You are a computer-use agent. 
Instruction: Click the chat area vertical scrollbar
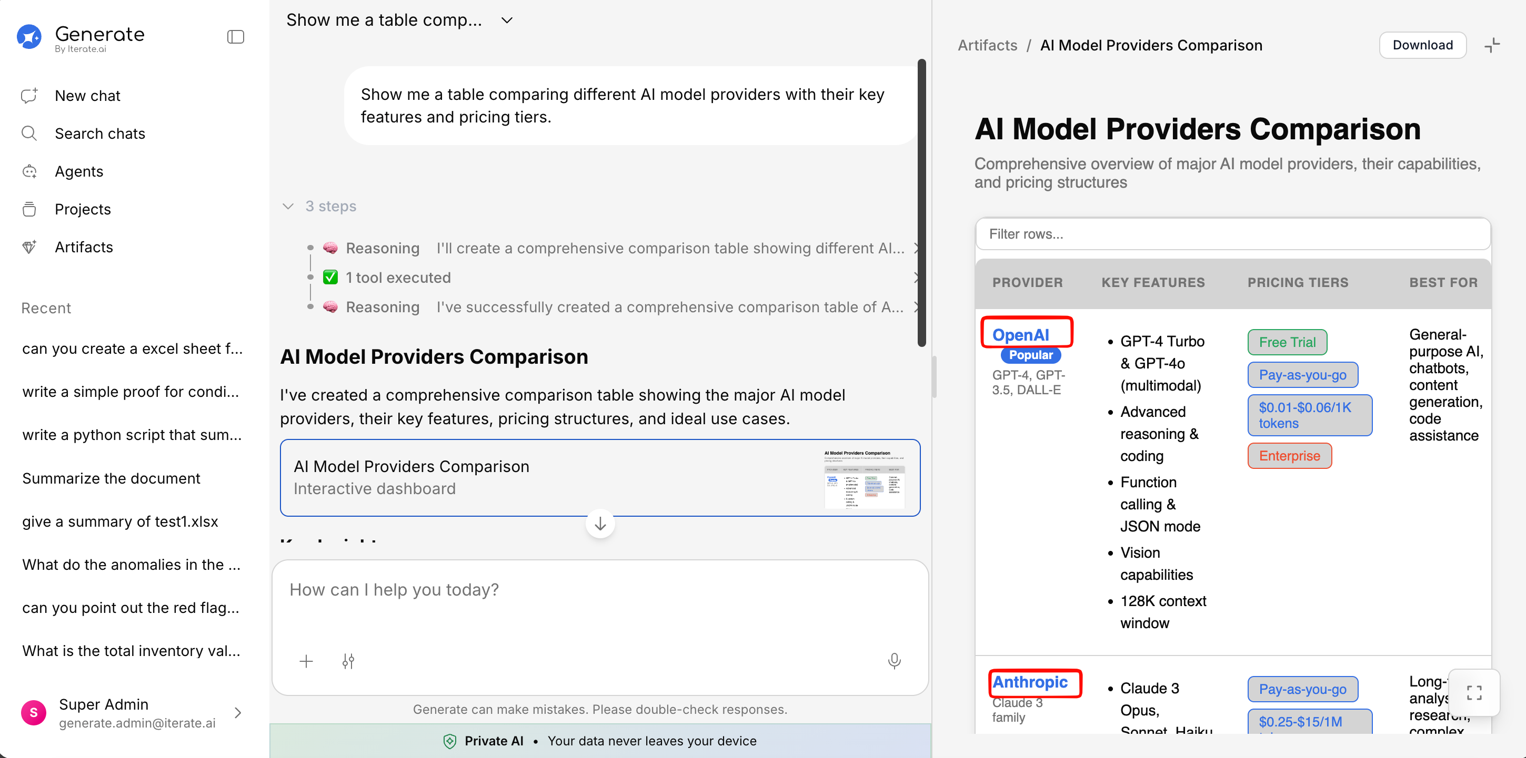[921, 201]
